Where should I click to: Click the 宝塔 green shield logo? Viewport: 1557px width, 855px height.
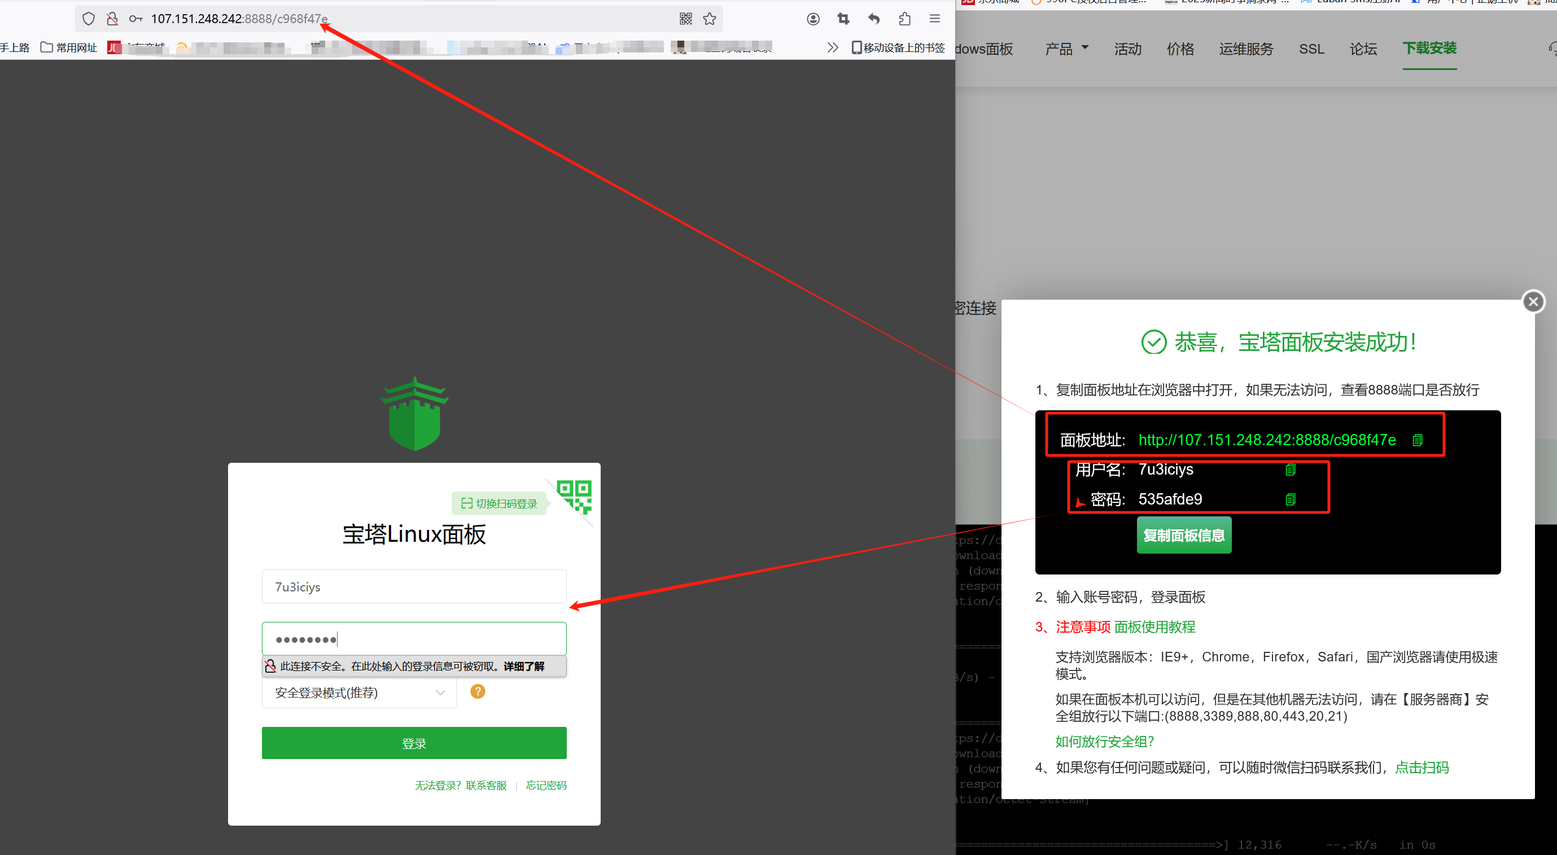tap(414, 413)
